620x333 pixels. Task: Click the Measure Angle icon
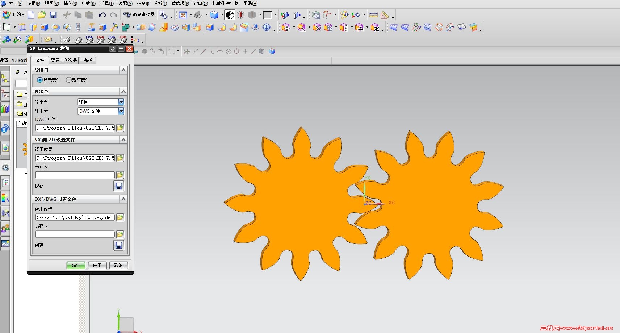[x=385, y=15]
